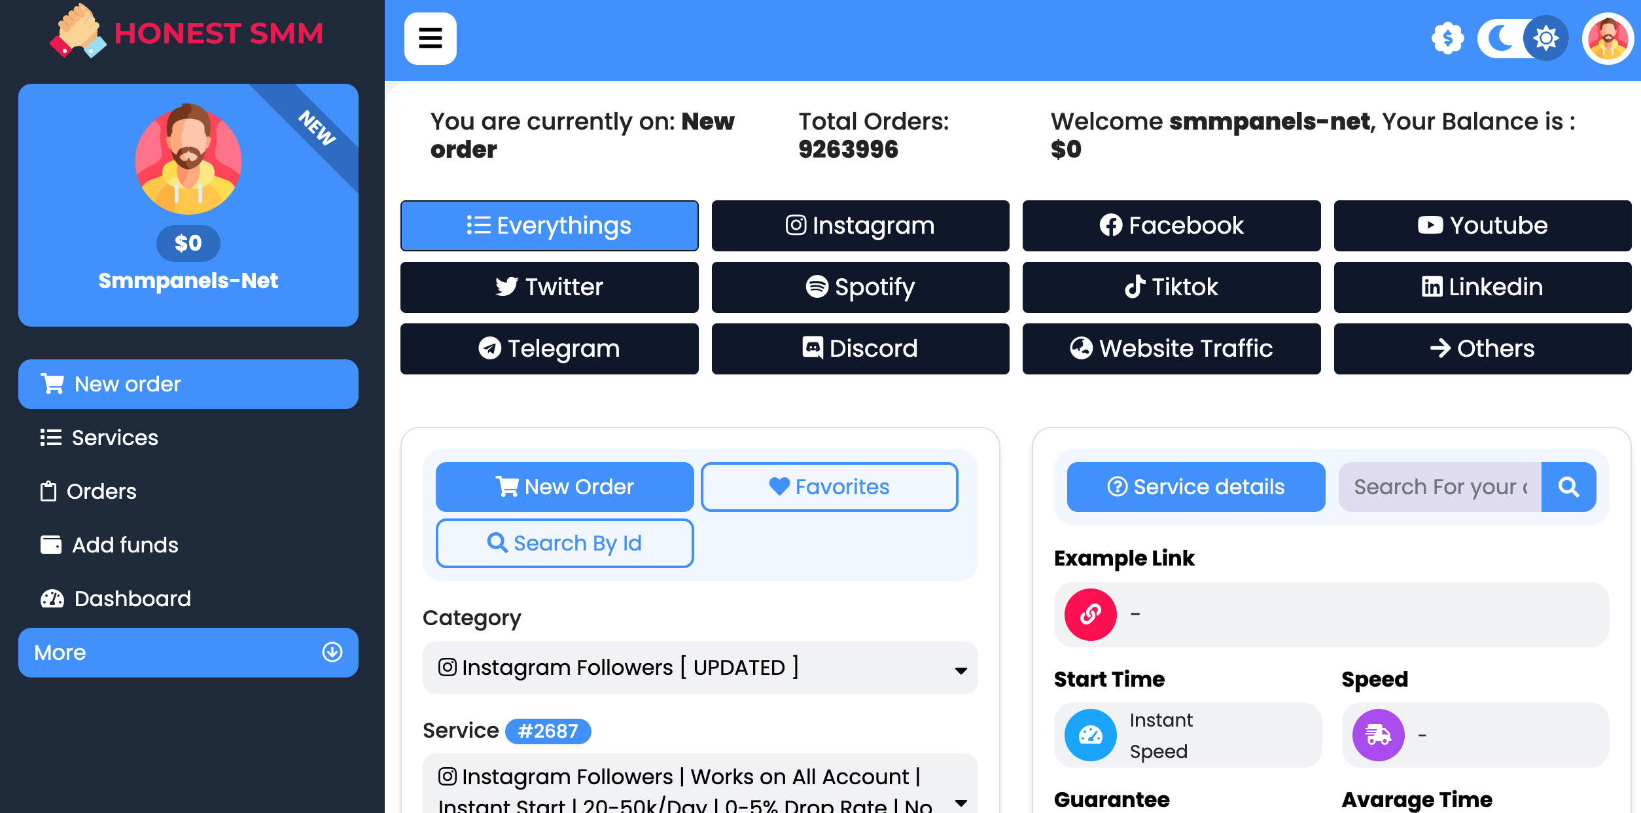Viewport: 1641px width, 813px height.
Task: Open the Service selection dropdown
Action: (699, 789)
